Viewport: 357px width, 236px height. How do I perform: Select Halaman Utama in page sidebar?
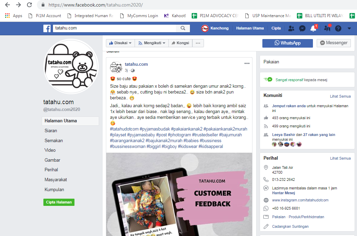click(x=70, y=121)
